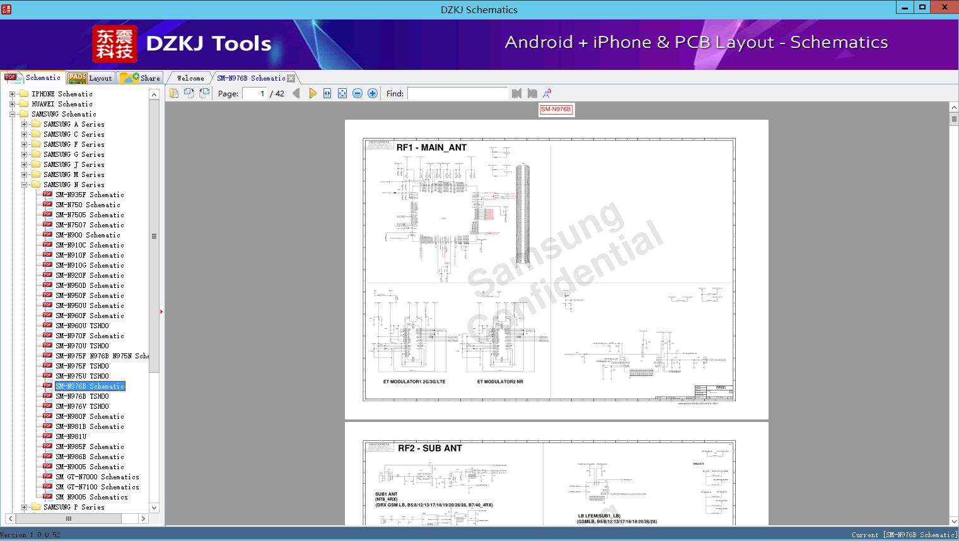The width and height of the screenshot is (959, 541).
Task: Click the tree panel vertical scrollbar thumb
Action: (154, 236)
